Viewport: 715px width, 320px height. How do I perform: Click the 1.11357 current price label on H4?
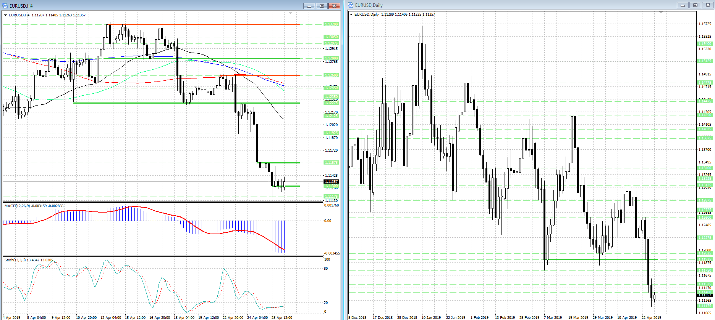pyautogui.click(x=331, y=182)
